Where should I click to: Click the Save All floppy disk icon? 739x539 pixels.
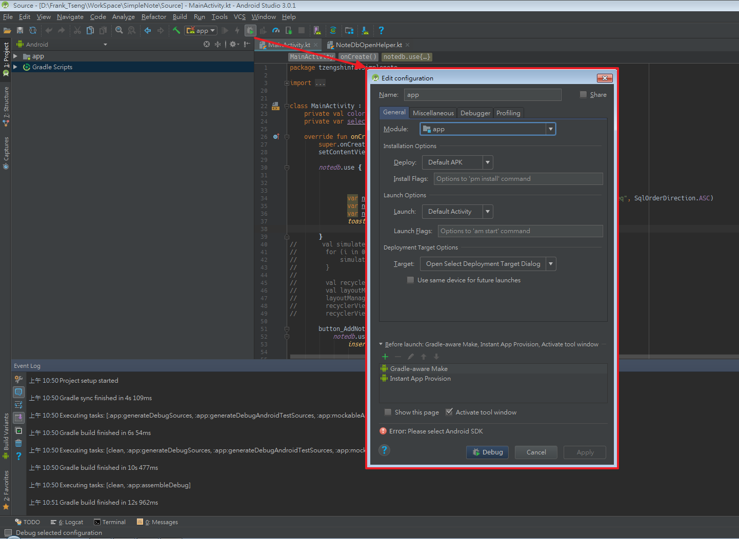click(20, 31)
